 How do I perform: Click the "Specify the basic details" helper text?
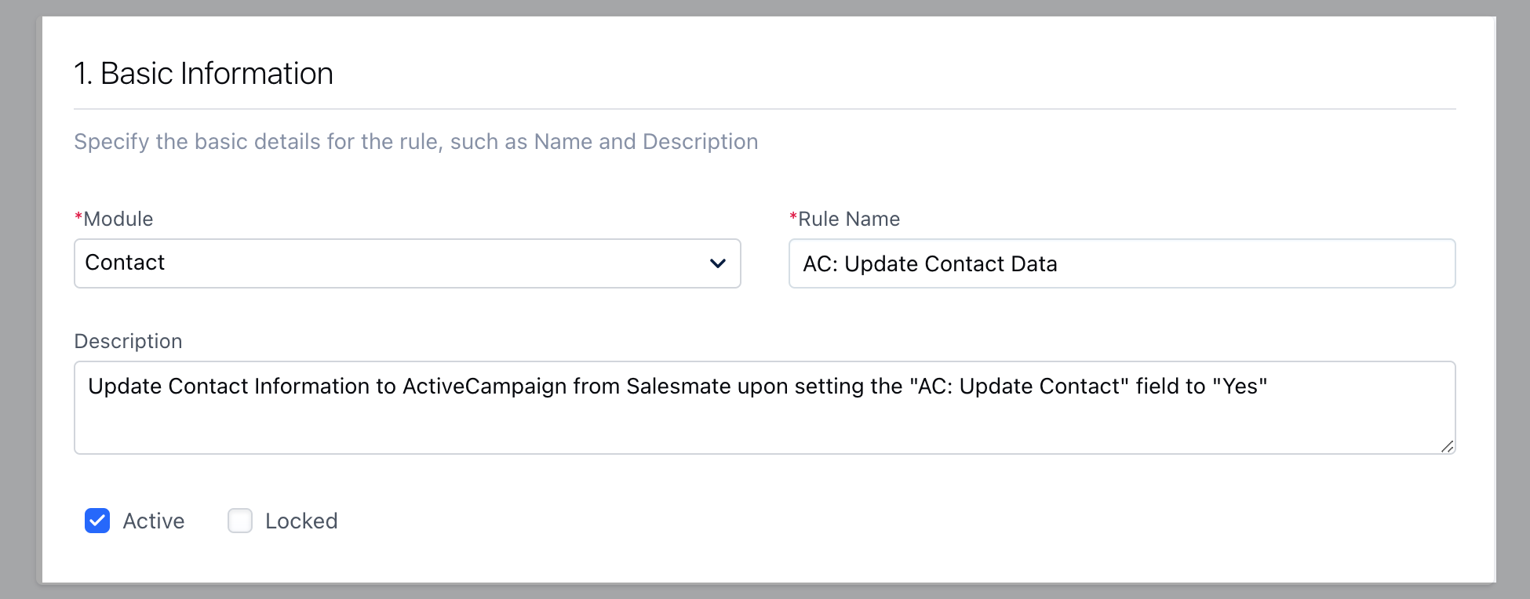tap(416, 142)
